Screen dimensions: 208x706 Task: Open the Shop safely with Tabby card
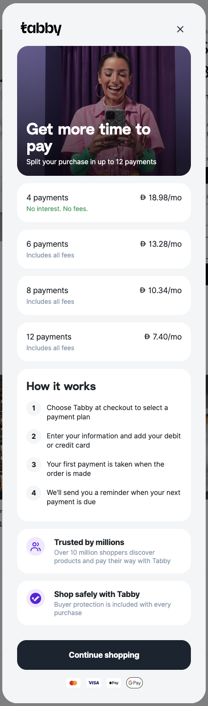point(104,603)
